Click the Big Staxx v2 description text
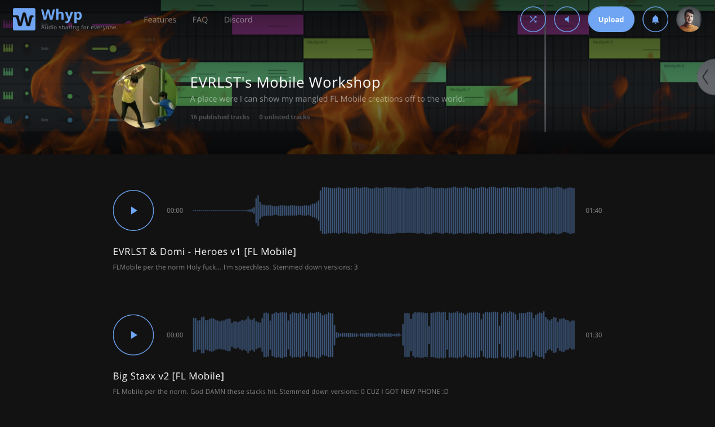715x427 pixels. coord(281,392)
